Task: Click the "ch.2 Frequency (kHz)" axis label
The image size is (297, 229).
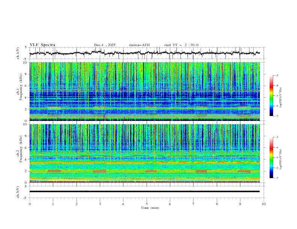Action: pyautogui.click(x=19, y=149)
